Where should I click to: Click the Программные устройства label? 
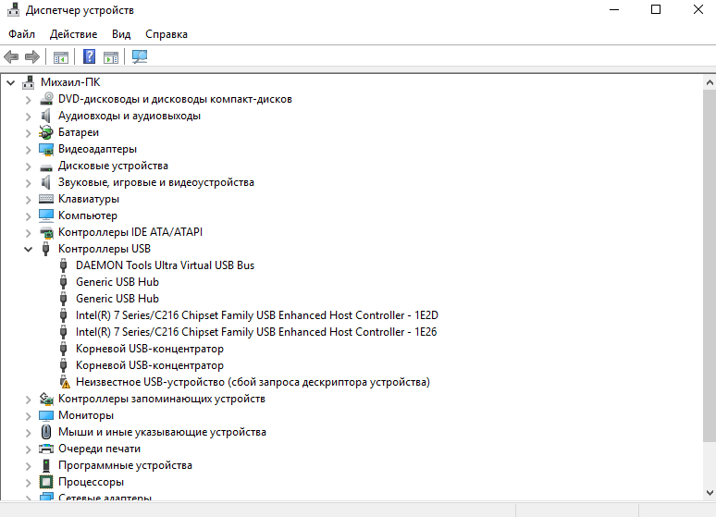point(125,465)
